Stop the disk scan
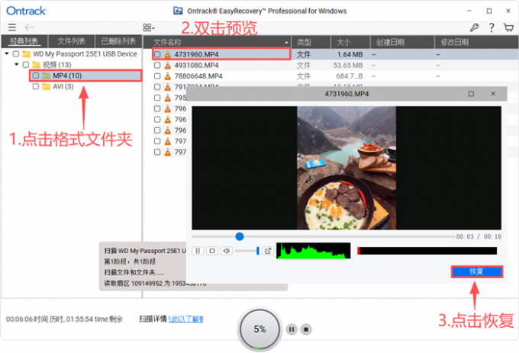 point(306,329)
